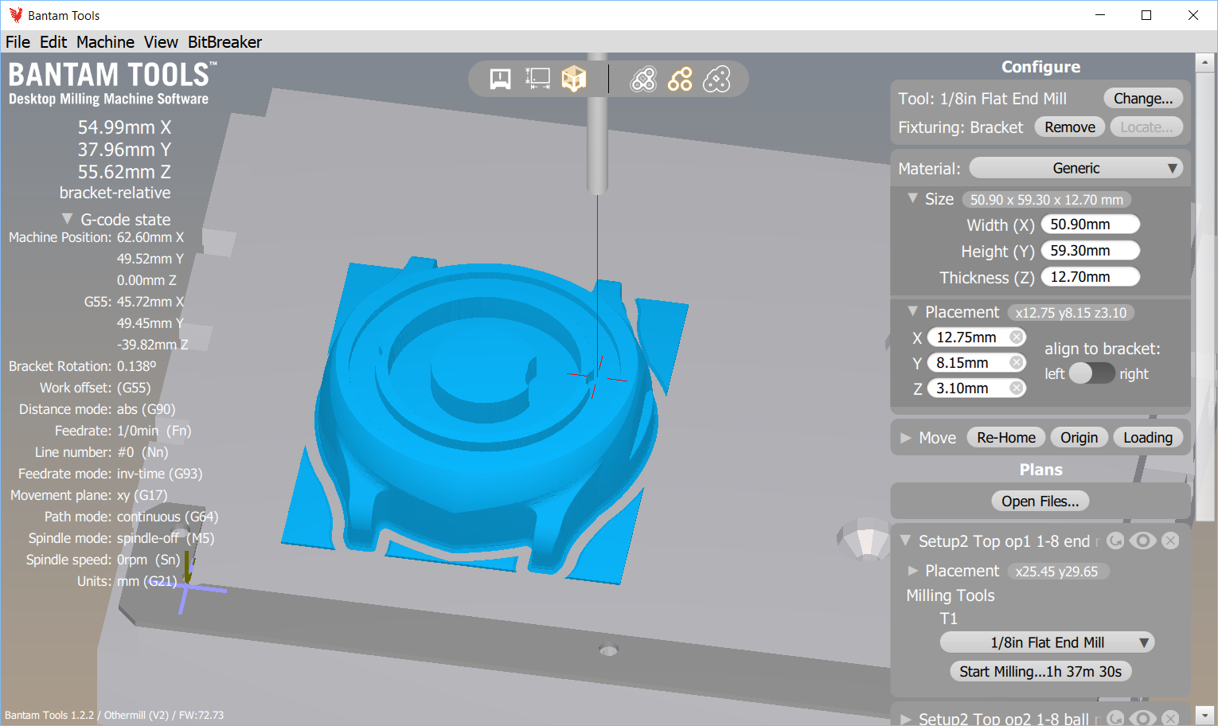Collapse the G-code state panel

point(67,219)
